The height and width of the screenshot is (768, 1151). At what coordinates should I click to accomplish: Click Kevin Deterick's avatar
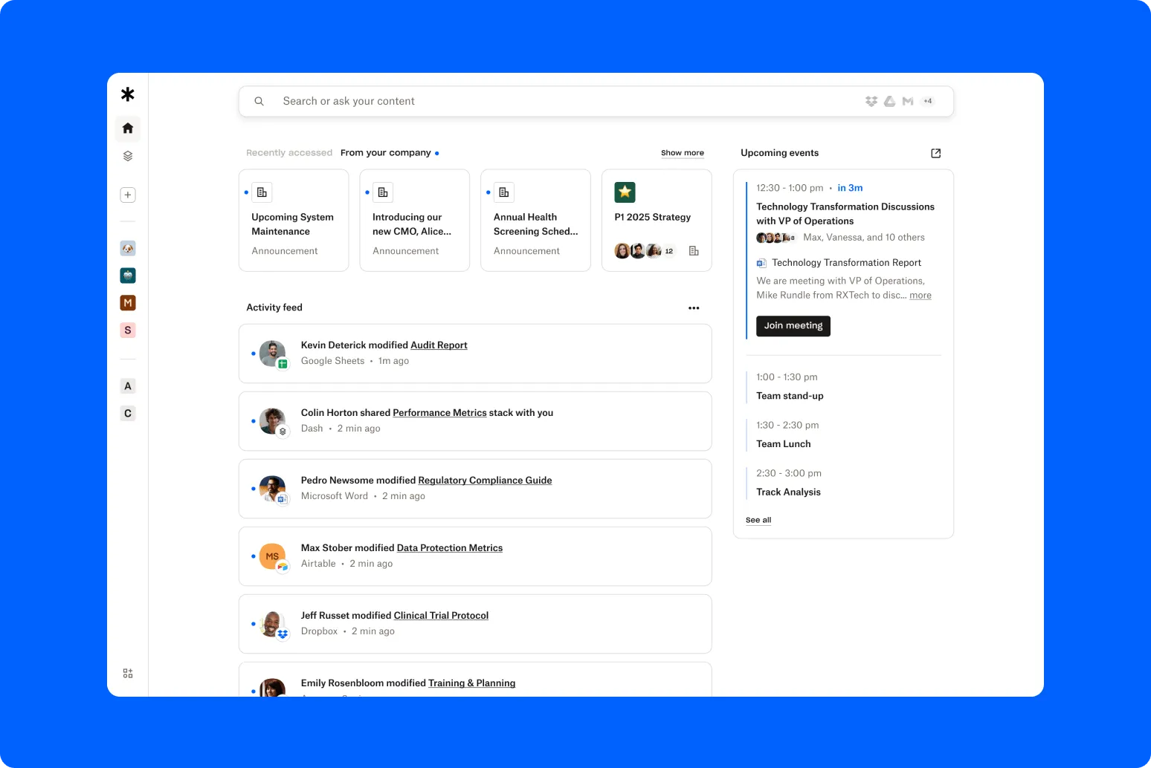273,354
